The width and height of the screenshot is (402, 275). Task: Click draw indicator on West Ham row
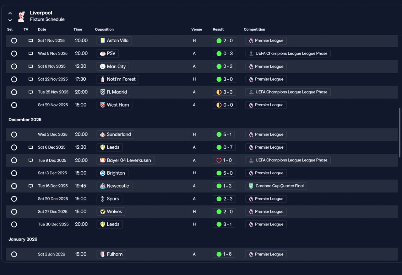coord(219,105)
